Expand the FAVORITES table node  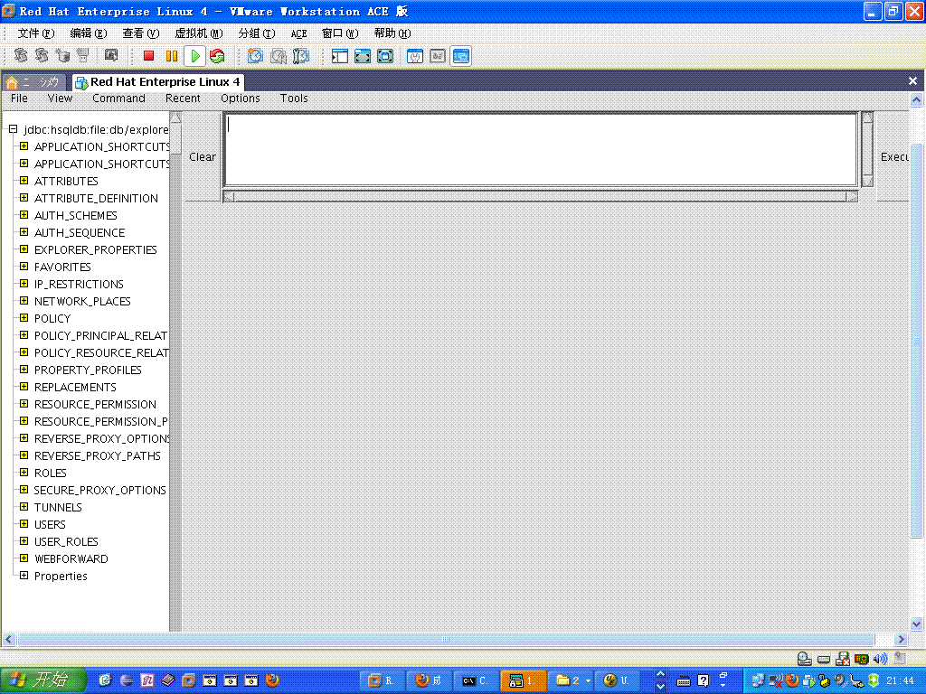pos(24,267)
